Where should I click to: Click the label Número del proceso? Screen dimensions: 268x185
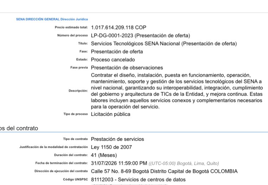(x=73, y=35)
